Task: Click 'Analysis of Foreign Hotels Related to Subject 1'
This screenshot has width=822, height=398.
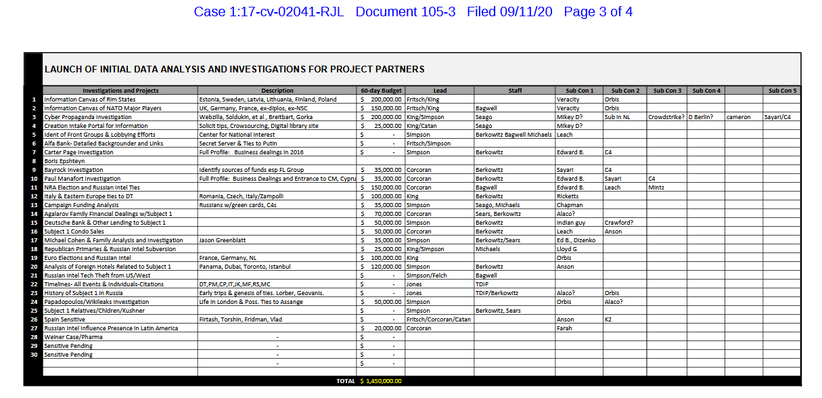Action: click(x=120, y=267)
